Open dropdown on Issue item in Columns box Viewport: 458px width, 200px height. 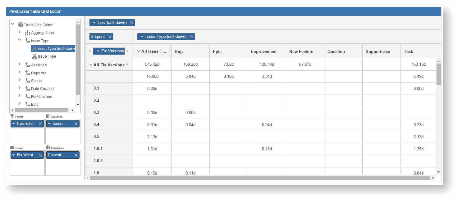click(x=49, y=124)
